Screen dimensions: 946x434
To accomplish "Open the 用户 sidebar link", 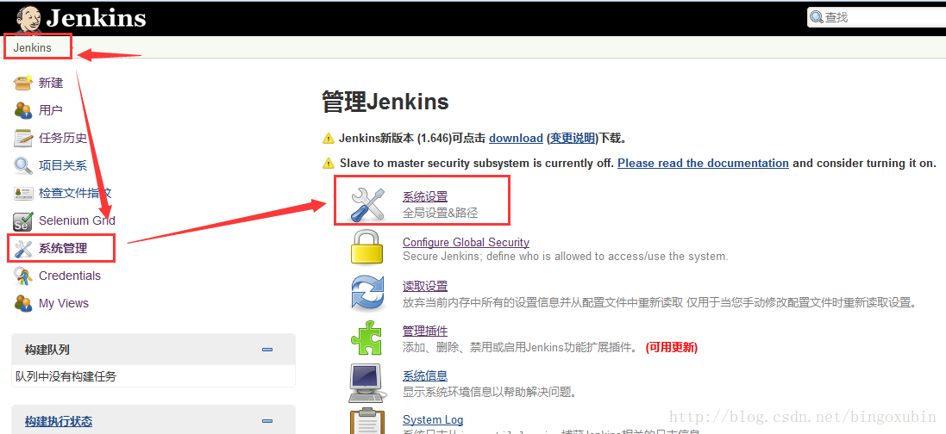I will (51, 110).
